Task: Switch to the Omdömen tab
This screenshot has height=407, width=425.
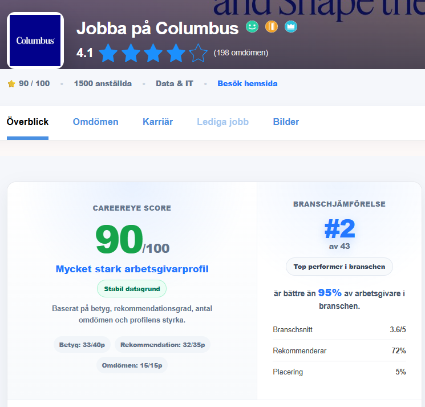Action: point(96,122)
